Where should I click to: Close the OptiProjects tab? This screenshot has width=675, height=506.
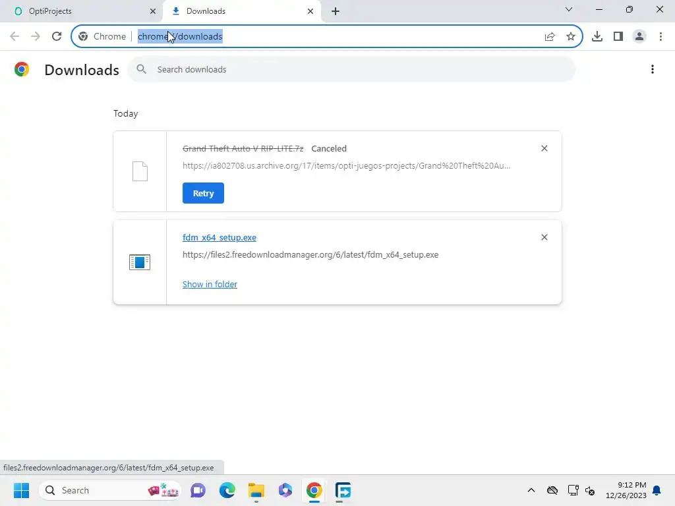pos(152,11)
